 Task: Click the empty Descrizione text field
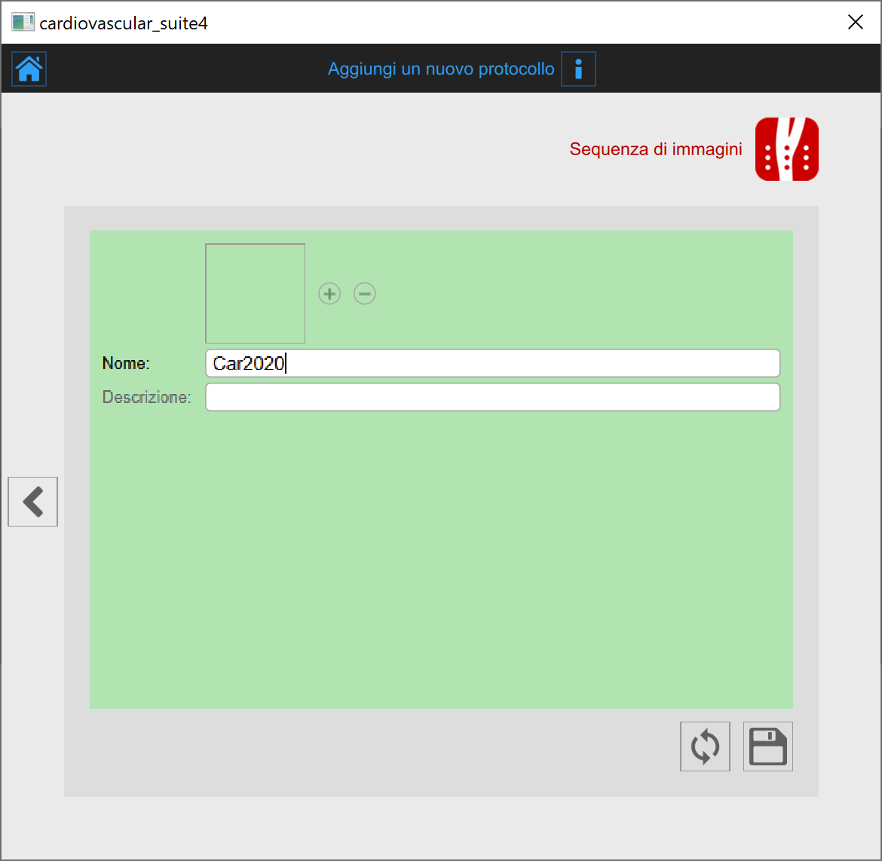(x=492, y=397)
